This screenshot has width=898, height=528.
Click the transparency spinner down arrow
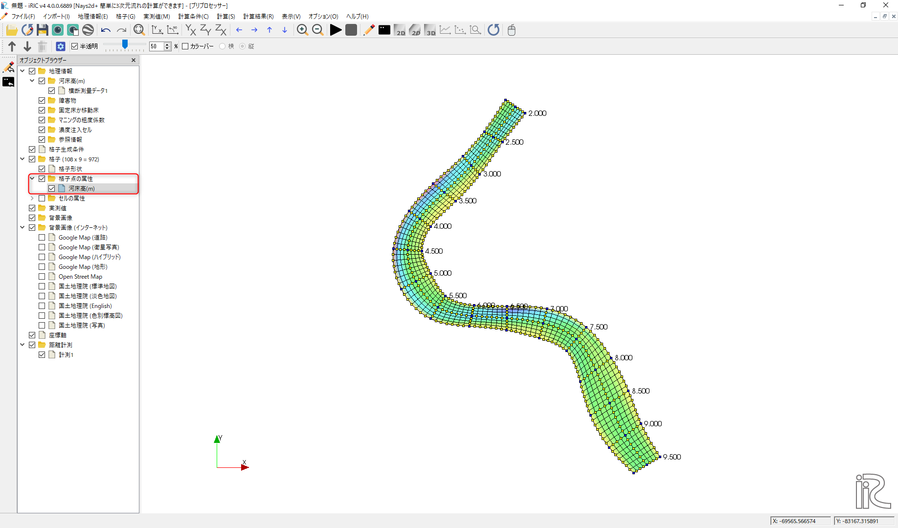167,48
